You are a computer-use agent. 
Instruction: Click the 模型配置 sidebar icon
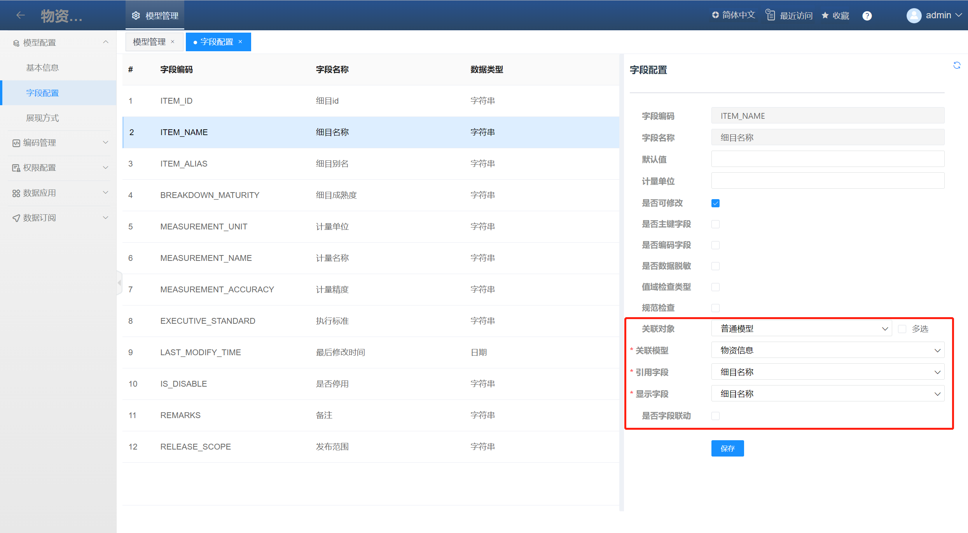tap(16, 43)
